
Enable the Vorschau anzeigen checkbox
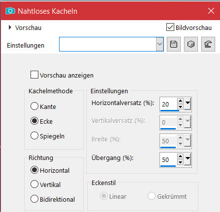click(34, 75)
